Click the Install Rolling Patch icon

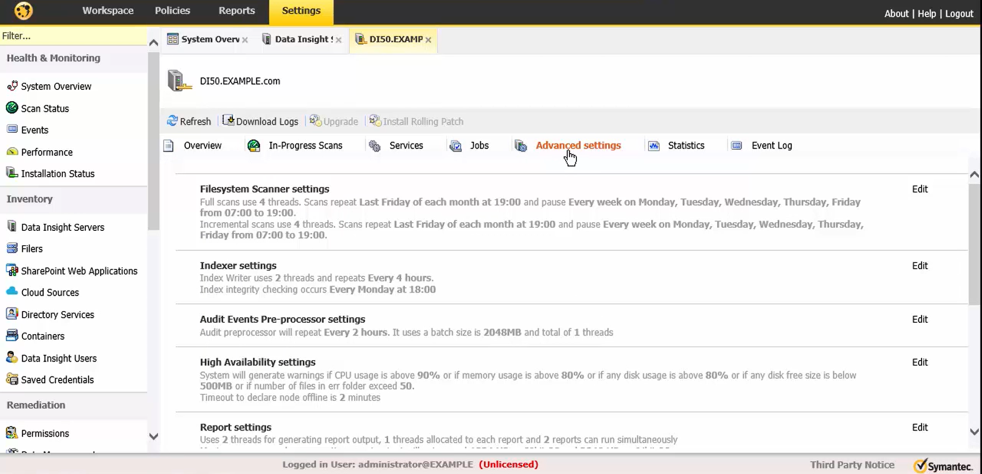tap(375, 121)
